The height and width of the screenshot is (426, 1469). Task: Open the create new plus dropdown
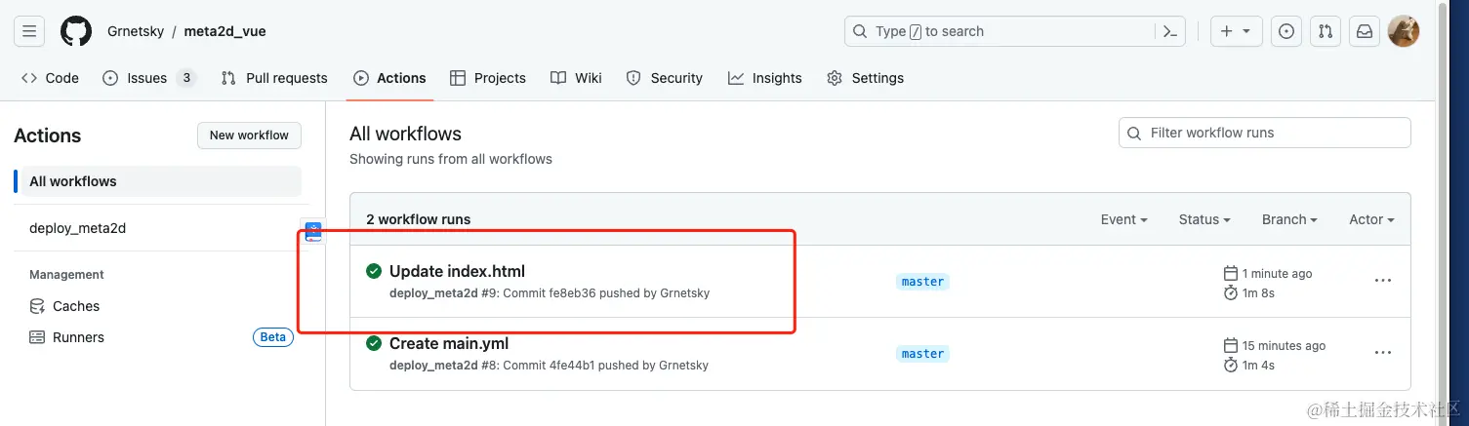[1236, 31]
